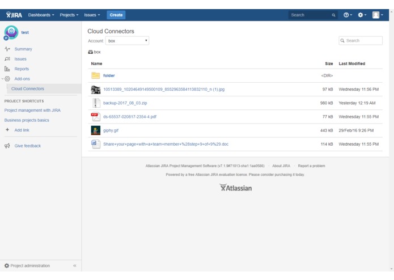Open the Share+your+page doc link
This screenshot has height=280, width=394.
pyautogui.click(x=166, y=144)
